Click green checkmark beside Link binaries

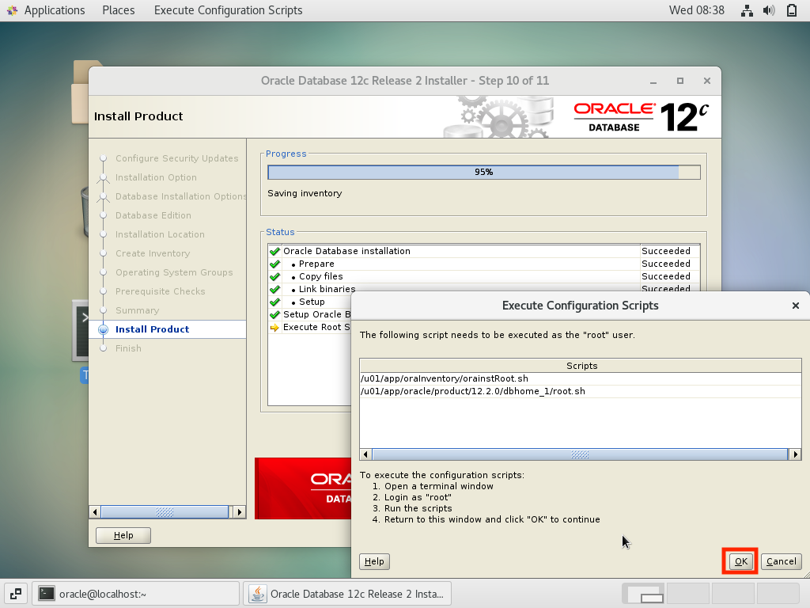click(274, 289)
